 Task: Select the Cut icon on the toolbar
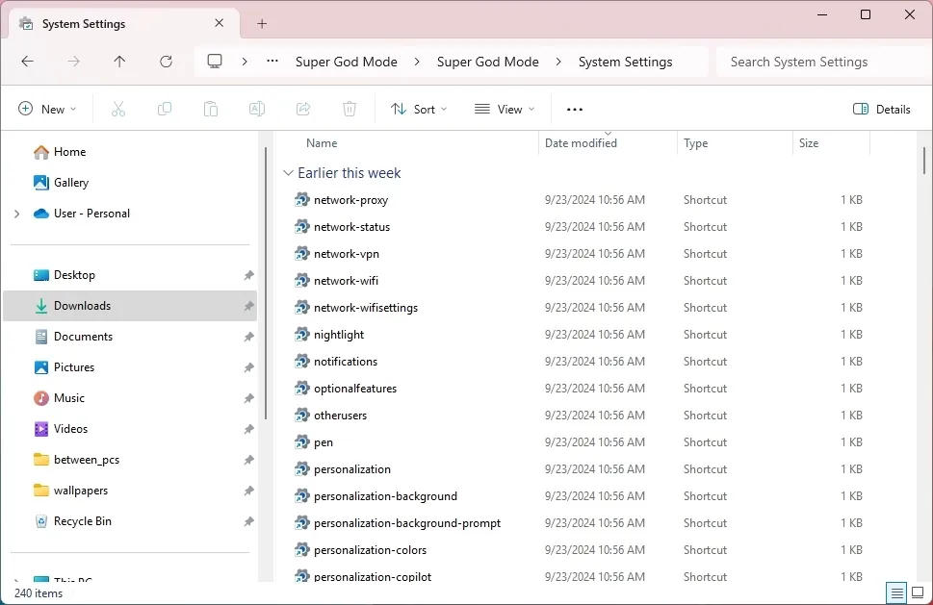pyautogui.click(x=117, y=109)
